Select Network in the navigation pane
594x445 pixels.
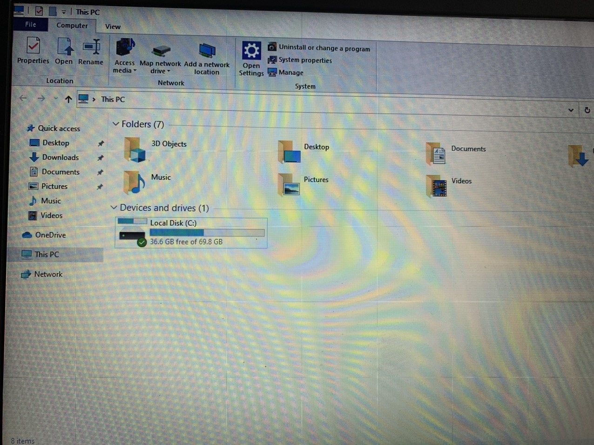tap(42, 274)
